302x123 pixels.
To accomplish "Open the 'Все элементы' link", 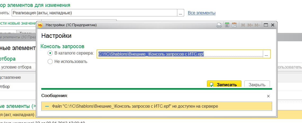I will [x=201, y=13].
